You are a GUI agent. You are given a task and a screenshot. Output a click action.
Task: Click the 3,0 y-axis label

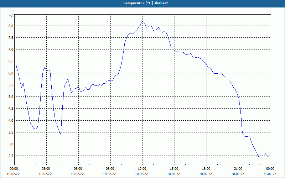pos(11,144)
